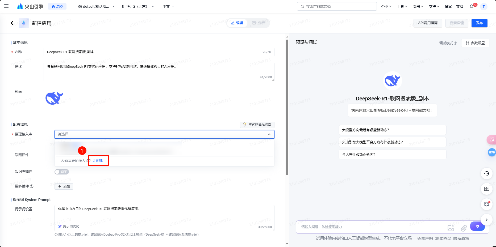
Task: Open the 支持 menu
Action: [434, 6]
